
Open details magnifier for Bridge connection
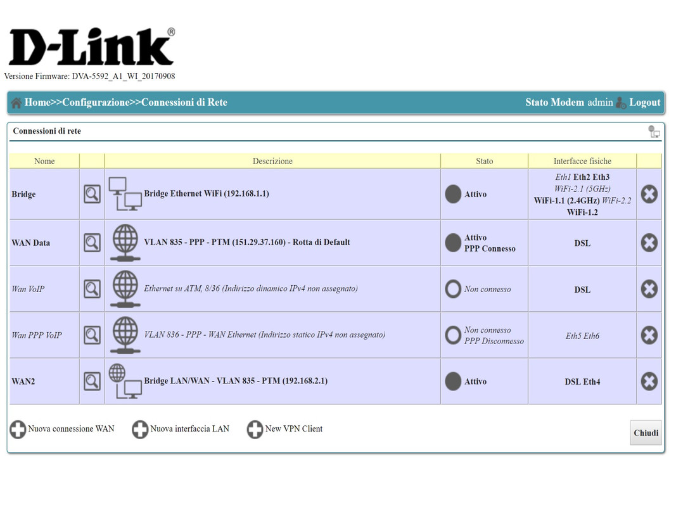pyautogui.click(x=92, y=194)
